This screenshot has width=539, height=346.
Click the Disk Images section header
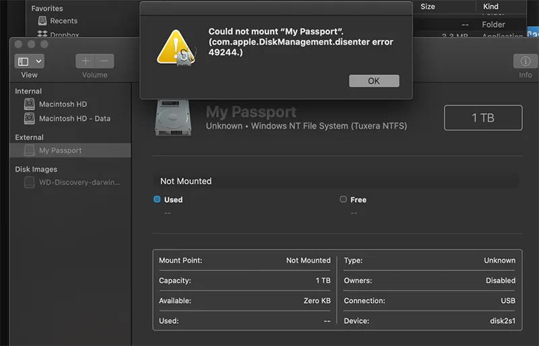click(36, 170)
